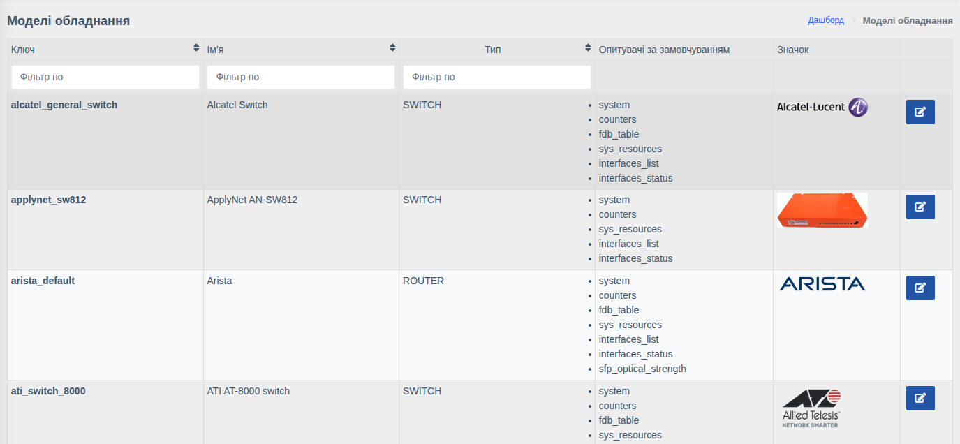Click the Arista logo image

point(822,283)
